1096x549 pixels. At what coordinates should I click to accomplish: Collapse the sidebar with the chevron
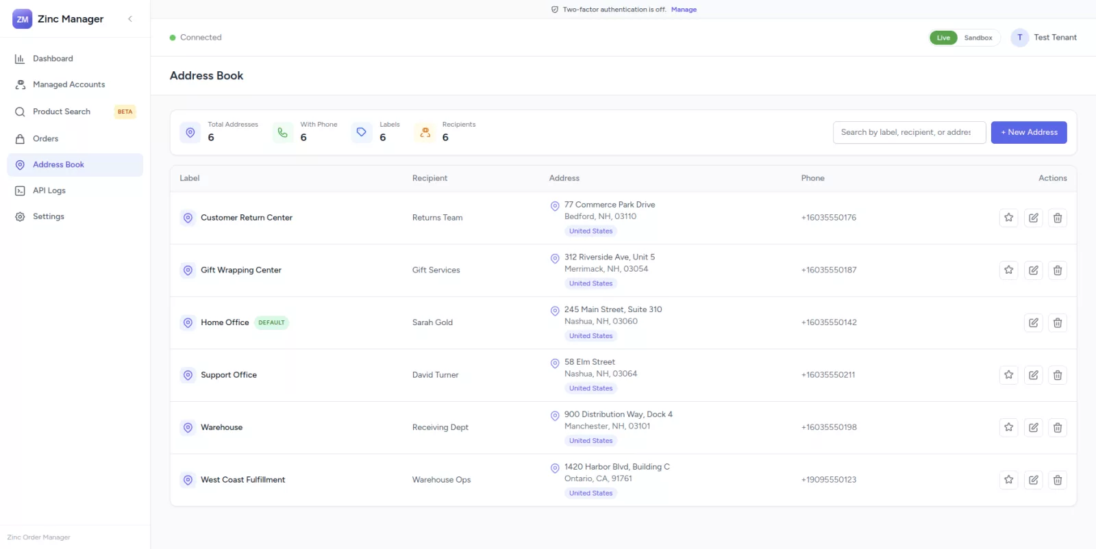click(130, 19)
